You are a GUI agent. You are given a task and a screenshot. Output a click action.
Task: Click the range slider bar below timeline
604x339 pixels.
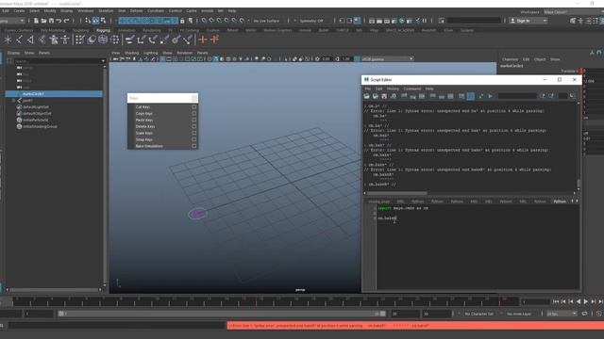[x=222, y=314]
